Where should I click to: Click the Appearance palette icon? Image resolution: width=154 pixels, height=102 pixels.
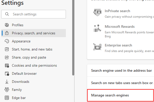tap(7, 41)
